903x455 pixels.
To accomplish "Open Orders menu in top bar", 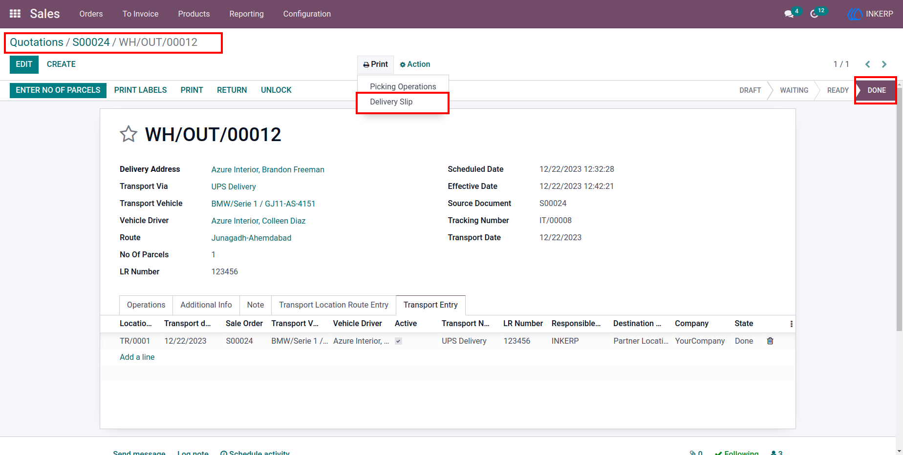I will (x=91, y=14).
